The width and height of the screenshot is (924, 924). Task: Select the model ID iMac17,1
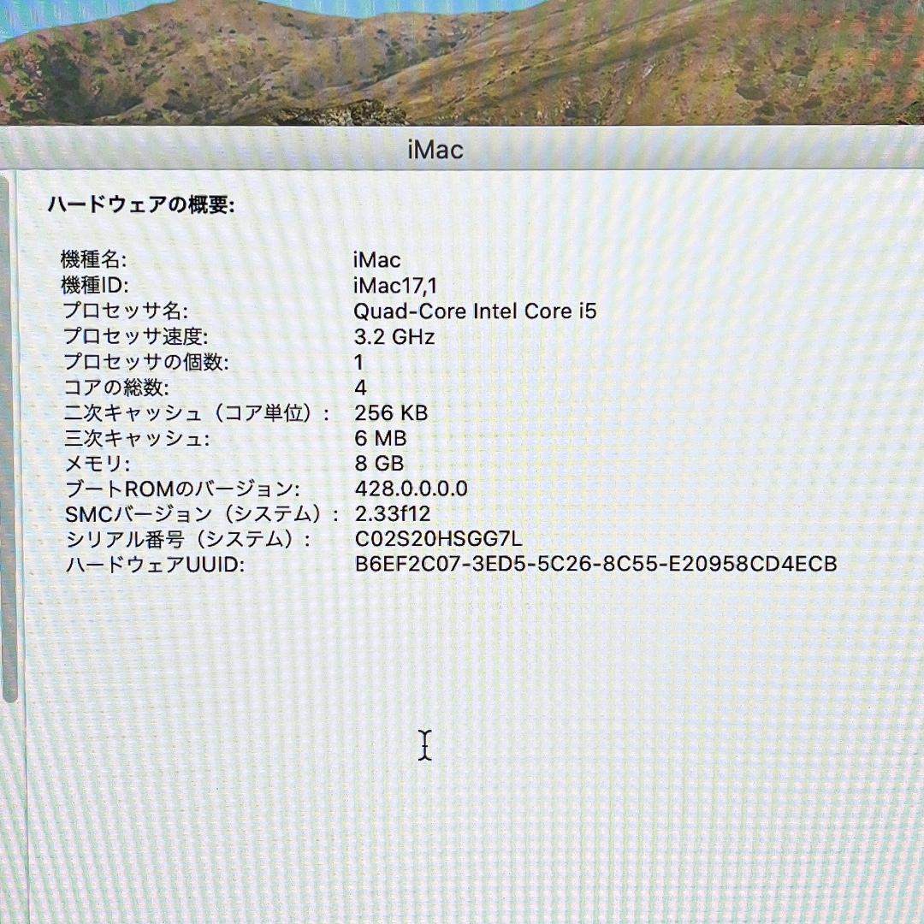click(x=395, y=286)
